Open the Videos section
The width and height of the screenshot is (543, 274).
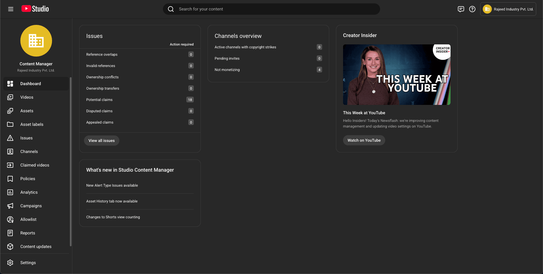click(x=36, y=97)
